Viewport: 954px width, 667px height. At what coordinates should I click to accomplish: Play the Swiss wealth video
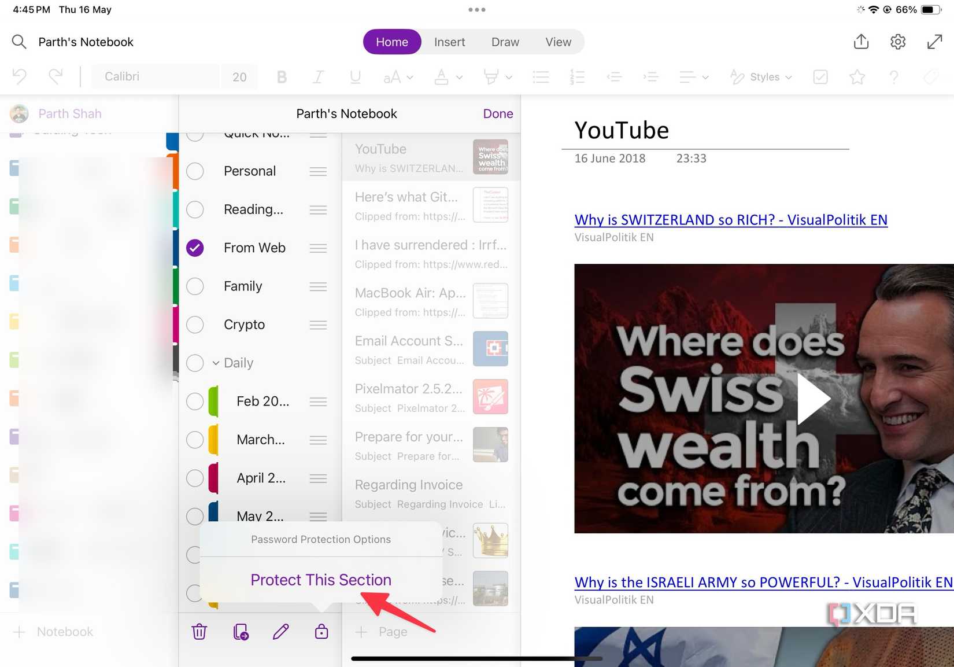(x=813, y=399)
